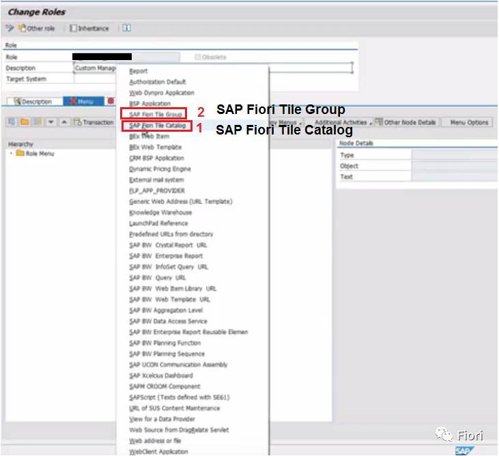Screen dimensions: 499x456
Task: Choose SAP BW Web Item Library URL
Action: click(x=173, y=288)
